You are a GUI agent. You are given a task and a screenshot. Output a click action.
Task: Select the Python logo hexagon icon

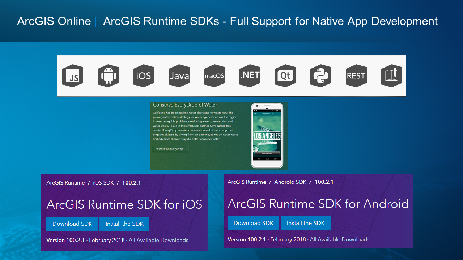(321, 76)
